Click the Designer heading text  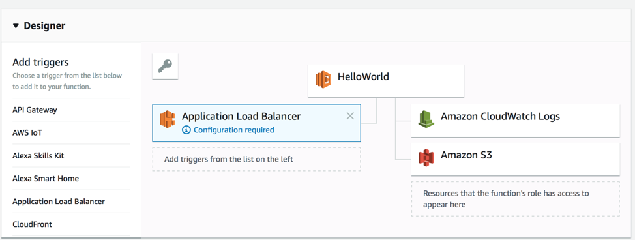tap(44, 26)
